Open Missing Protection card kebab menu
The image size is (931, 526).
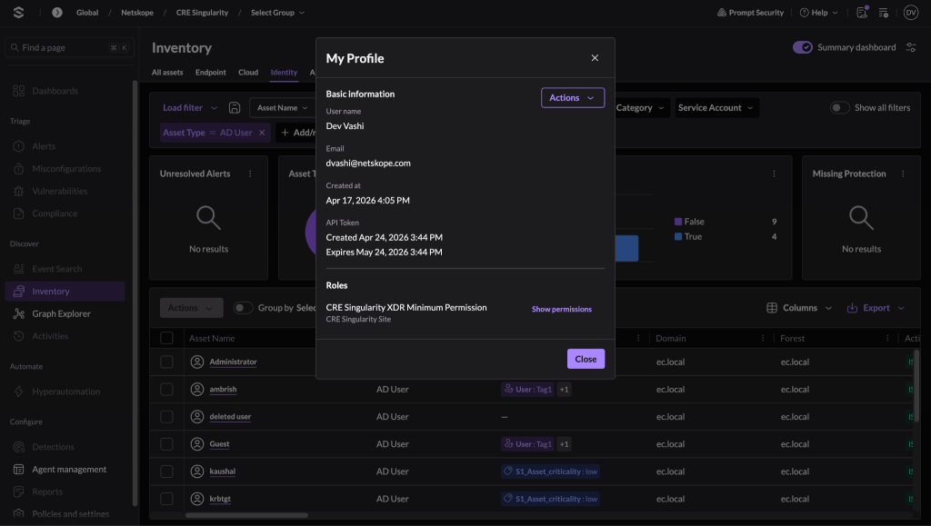point(903,174)
